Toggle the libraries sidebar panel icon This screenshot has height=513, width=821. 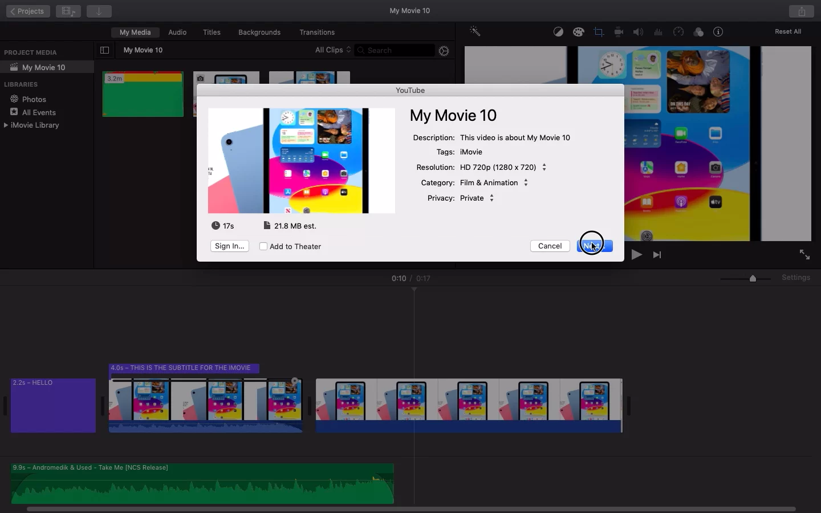(x=104, y=50)
